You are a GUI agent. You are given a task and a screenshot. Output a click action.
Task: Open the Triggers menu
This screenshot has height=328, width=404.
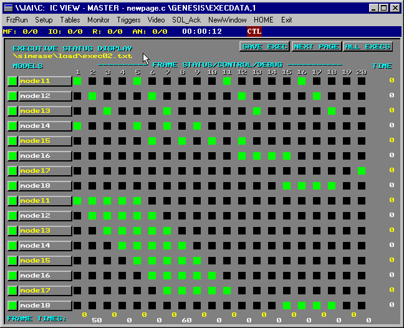pos(128,20)
